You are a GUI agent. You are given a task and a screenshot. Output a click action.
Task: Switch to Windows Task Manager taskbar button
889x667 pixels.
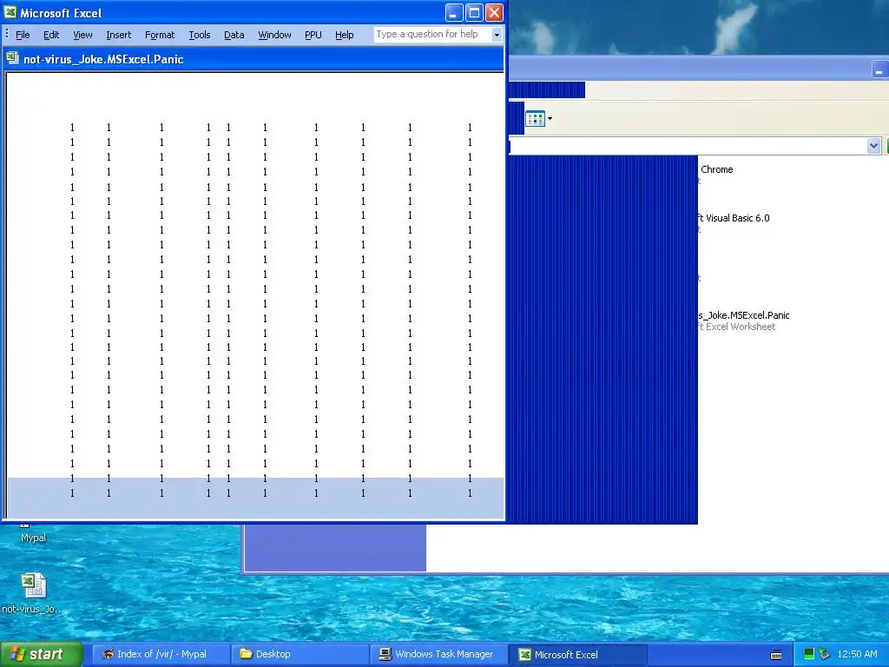439,654
